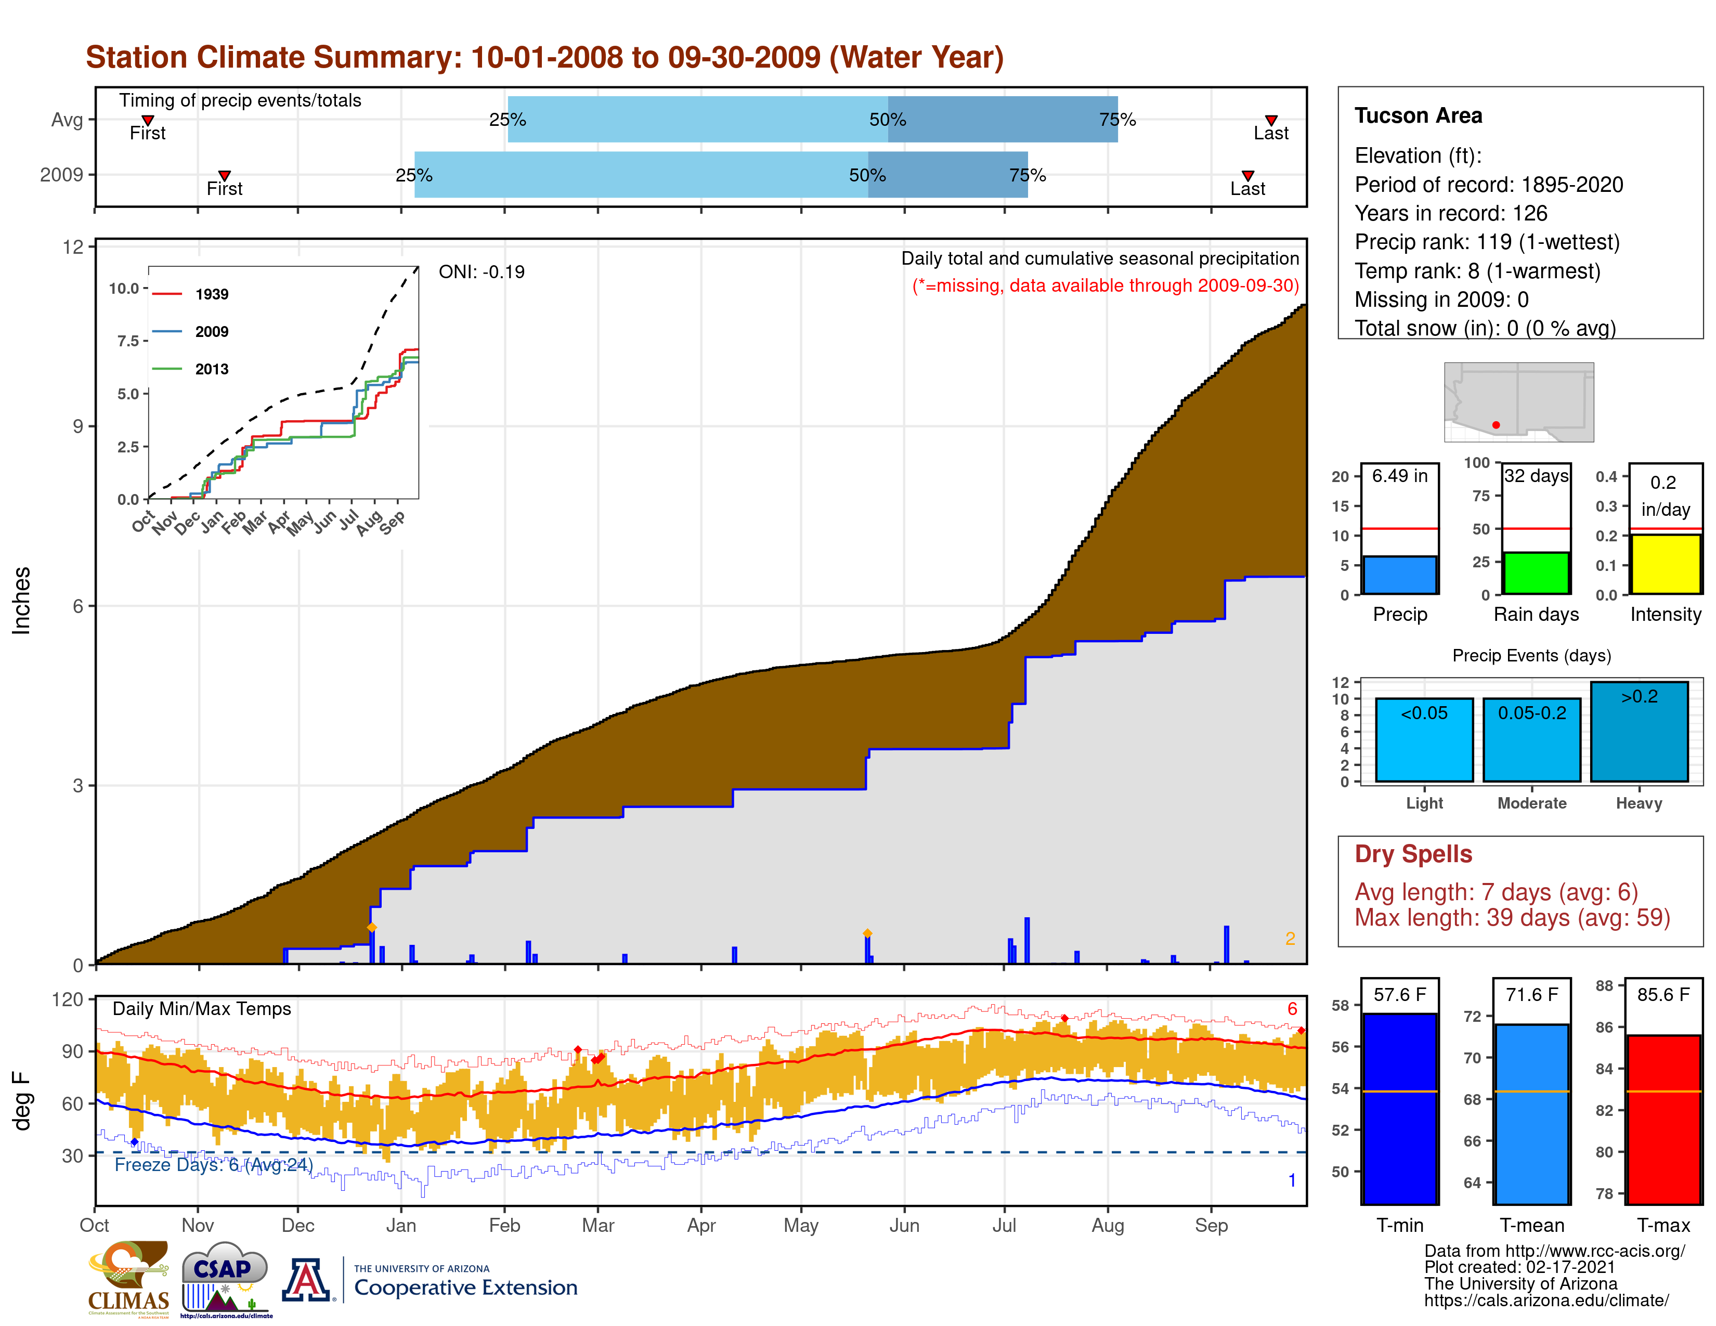Click the CSAP cloud logo

click(x=226, y=1279)
